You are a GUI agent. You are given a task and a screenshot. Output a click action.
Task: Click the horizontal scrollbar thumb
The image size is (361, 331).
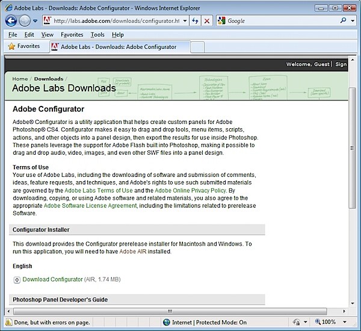(170, 311)
